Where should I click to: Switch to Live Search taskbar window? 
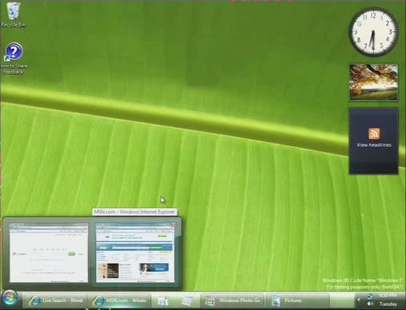[55, 301]
